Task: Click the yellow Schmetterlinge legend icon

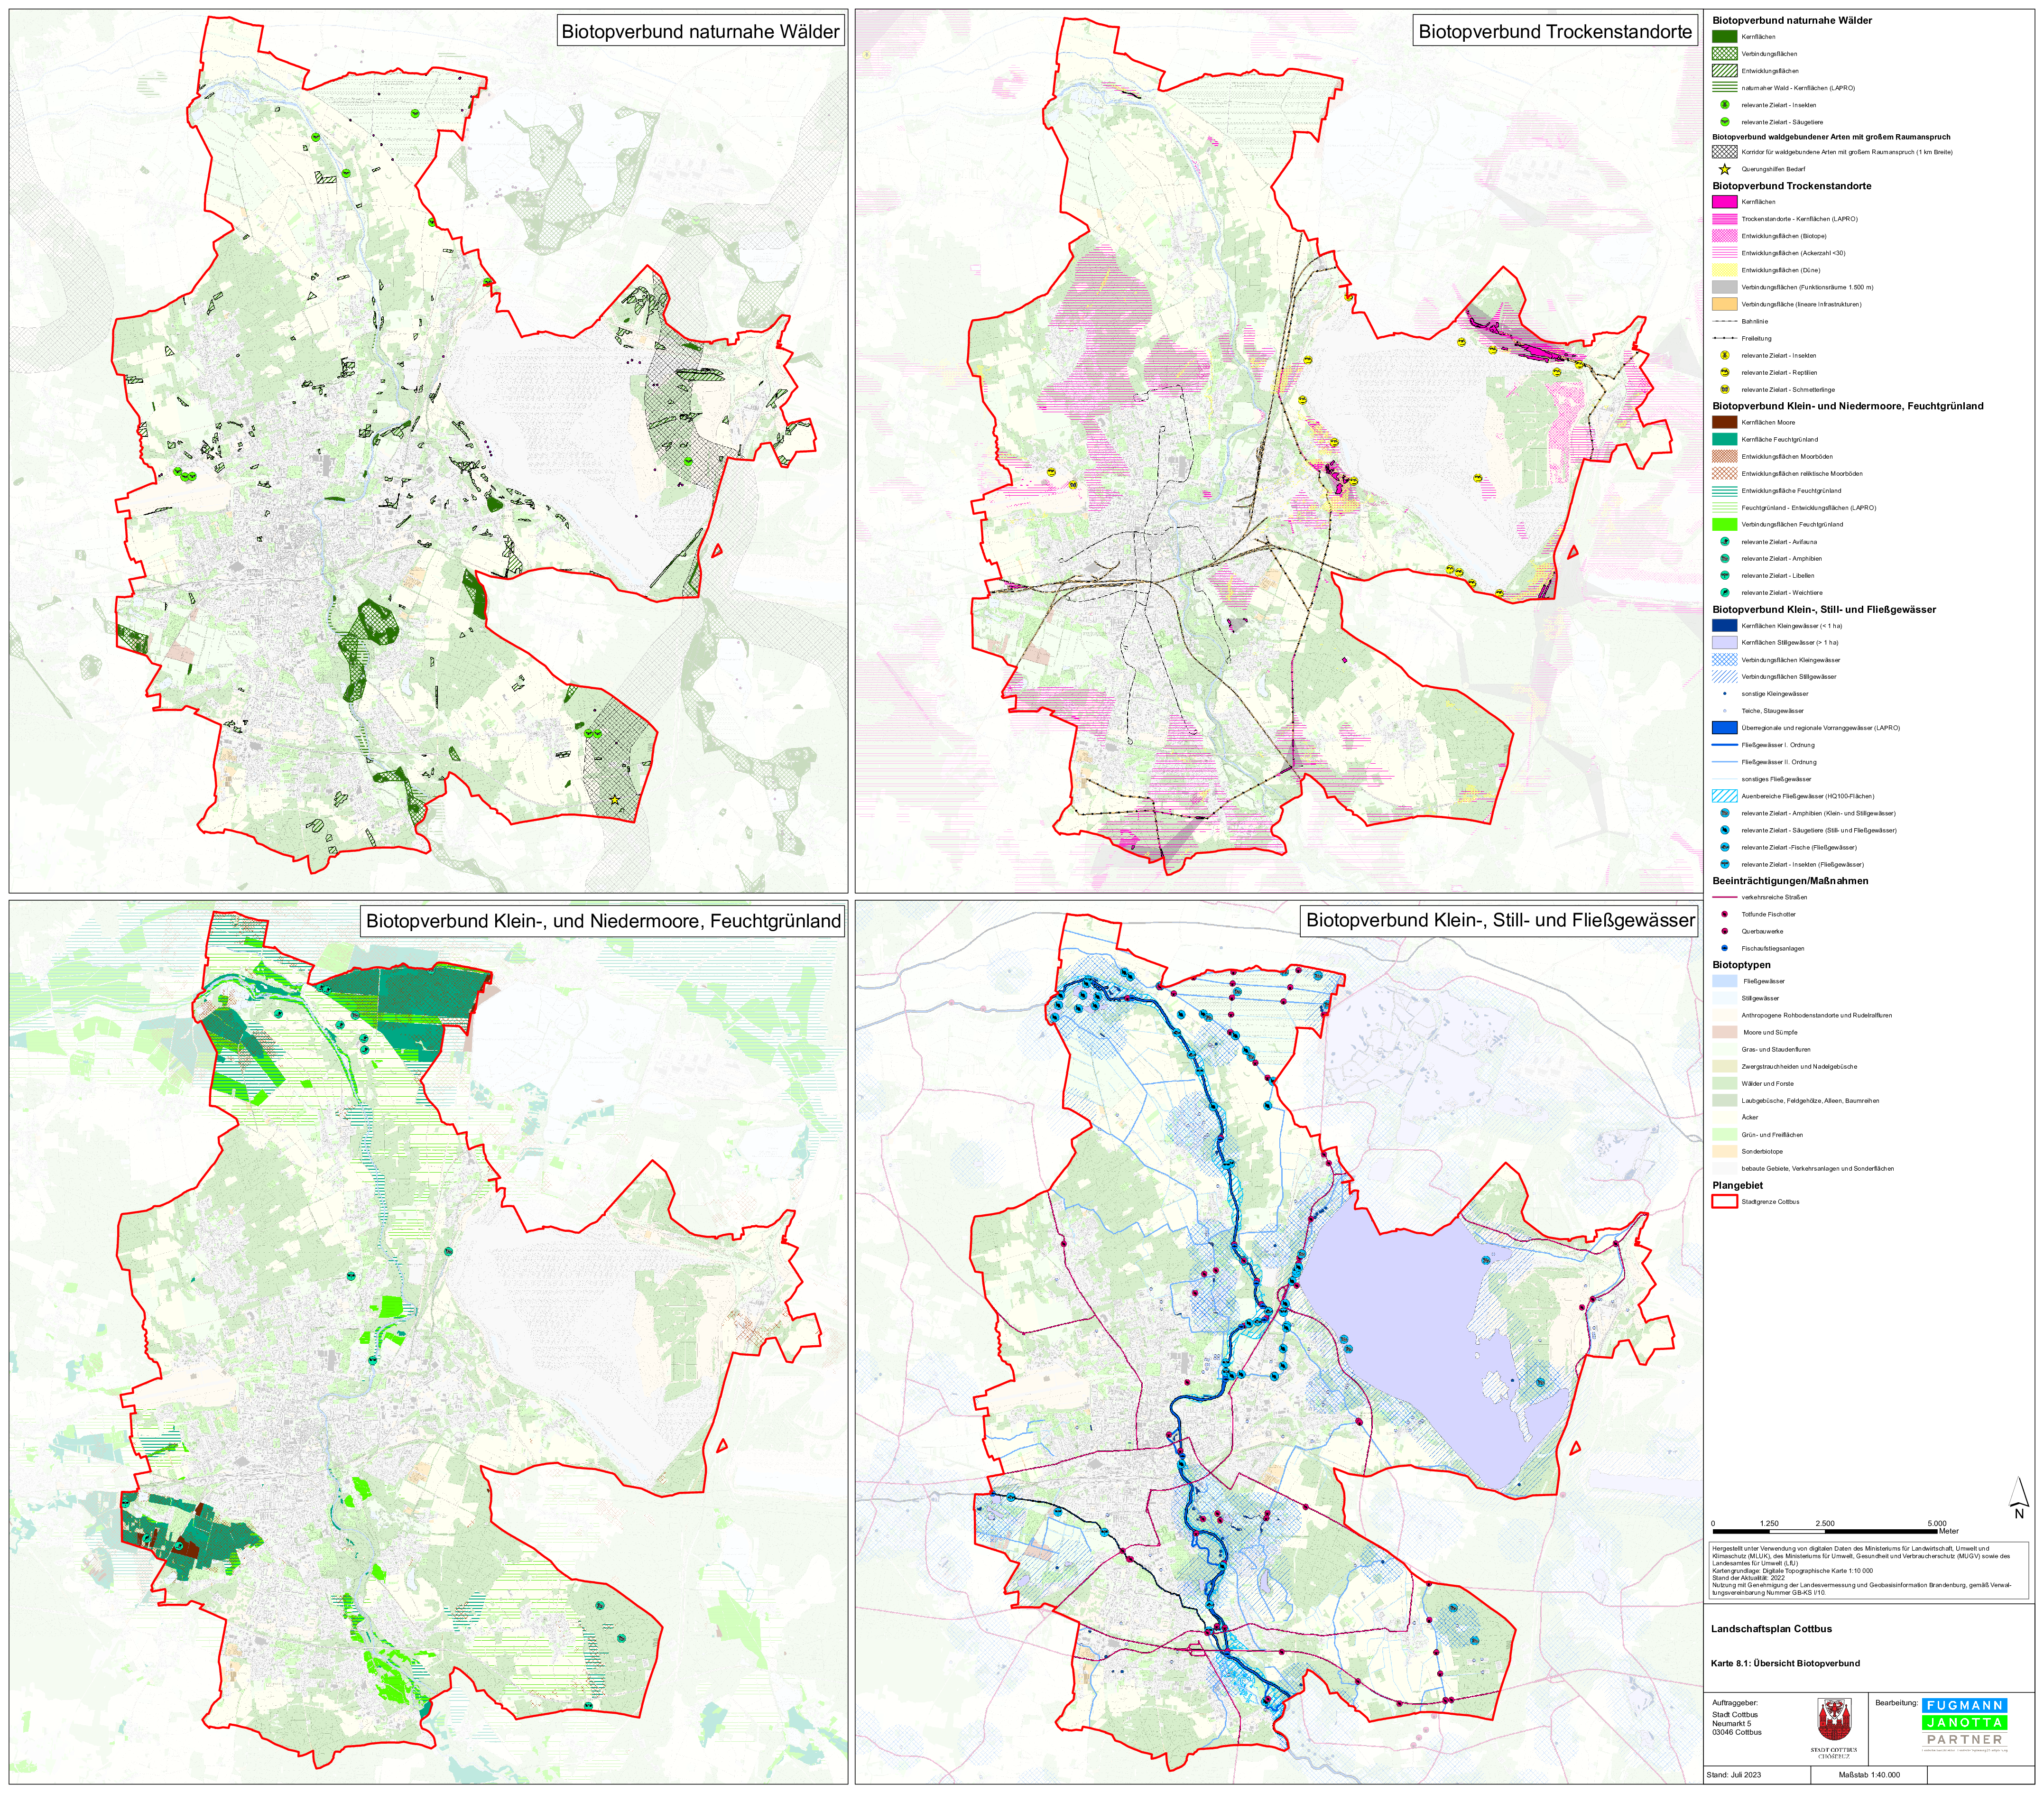Action: pos(1725,389)
